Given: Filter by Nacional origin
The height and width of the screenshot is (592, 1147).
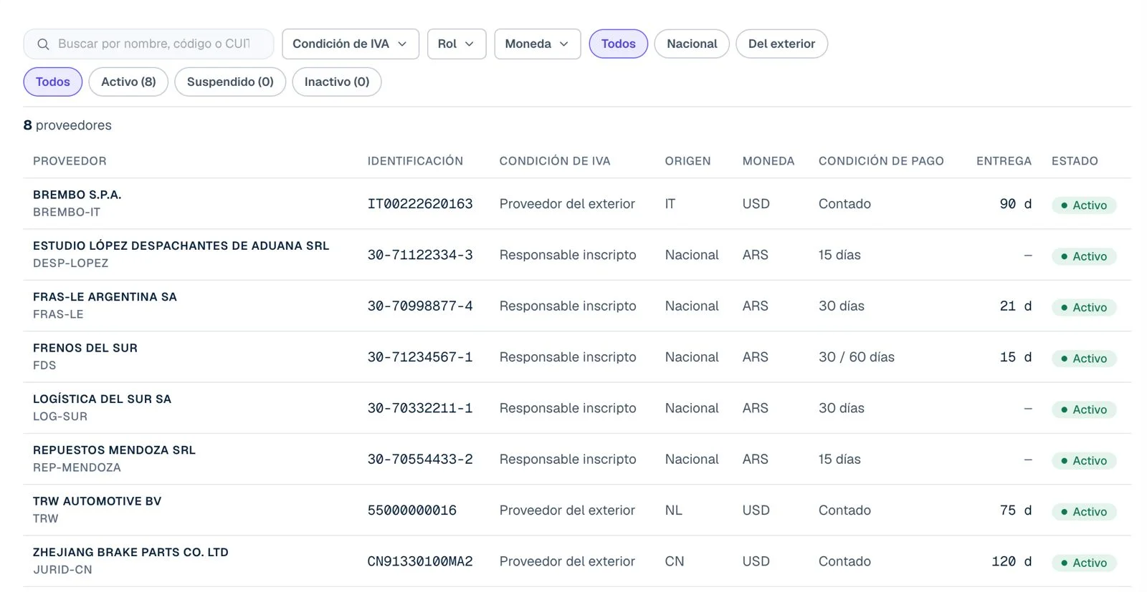Looking at the screenshot, I should coord(692,44).
